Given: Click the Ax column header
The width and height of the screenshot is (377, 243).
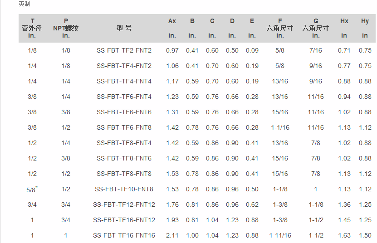Looking at the screenshot, I should [x=172, y=21].
